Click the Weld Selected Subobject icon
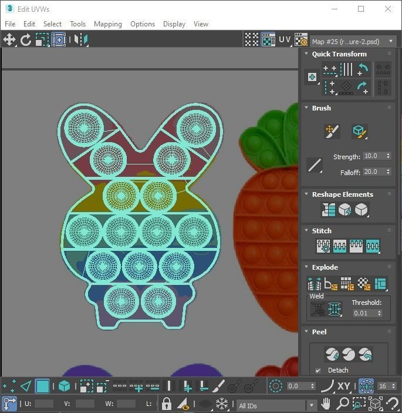Image resolution: width=402 pixels, height=413 pixels. 335,308
